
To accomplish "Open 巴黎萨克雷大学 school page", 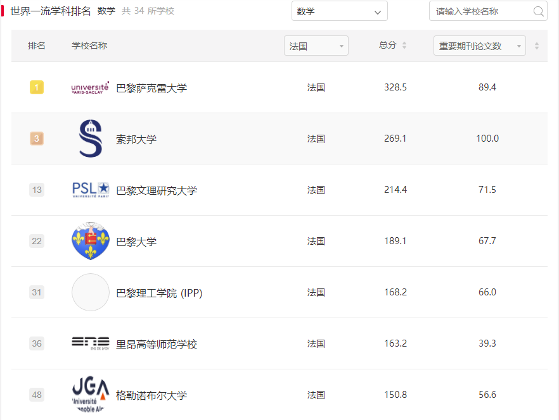I will click(x=151, y=88).
